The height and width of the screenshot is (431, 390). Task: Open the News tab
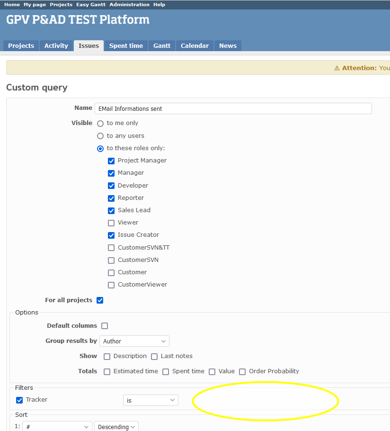pos(228,45)
